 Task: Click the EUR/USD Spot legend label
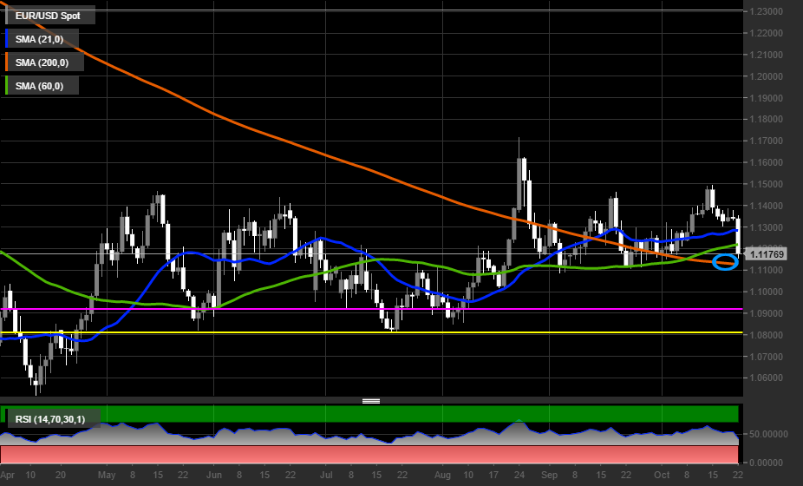point(49,15)
